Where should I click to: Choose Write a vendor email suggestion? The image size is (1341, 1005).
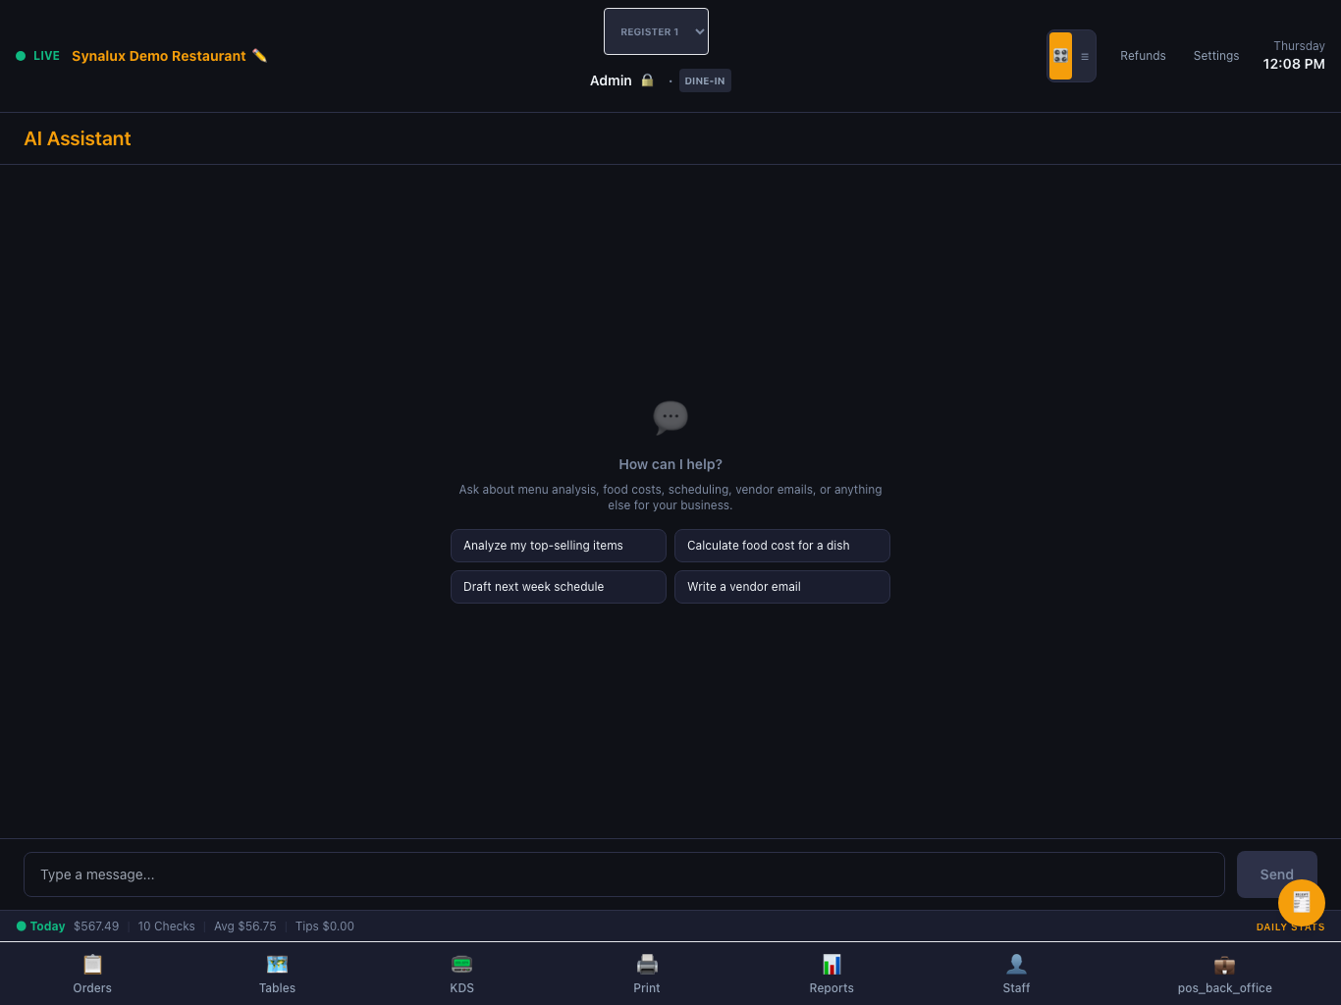click(x=782, y=587)
